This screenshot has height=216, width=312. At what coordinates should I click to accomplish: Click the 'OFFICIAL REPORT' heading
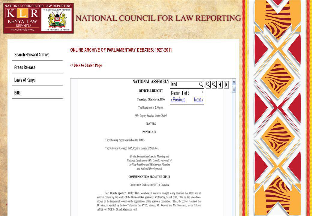[151, 91]
